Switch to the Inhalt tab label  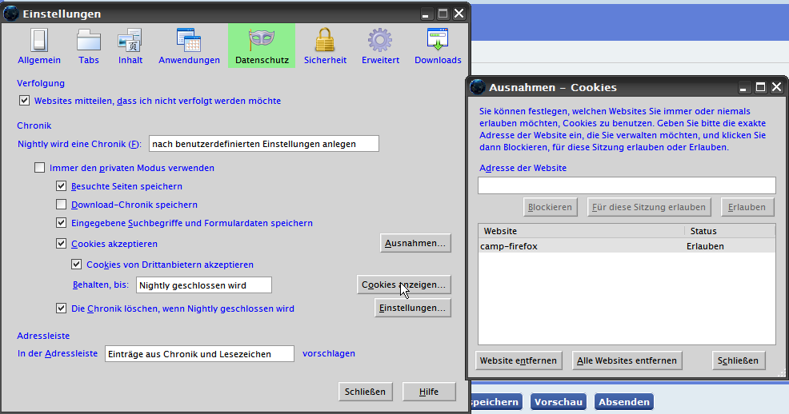click(130, 60)
